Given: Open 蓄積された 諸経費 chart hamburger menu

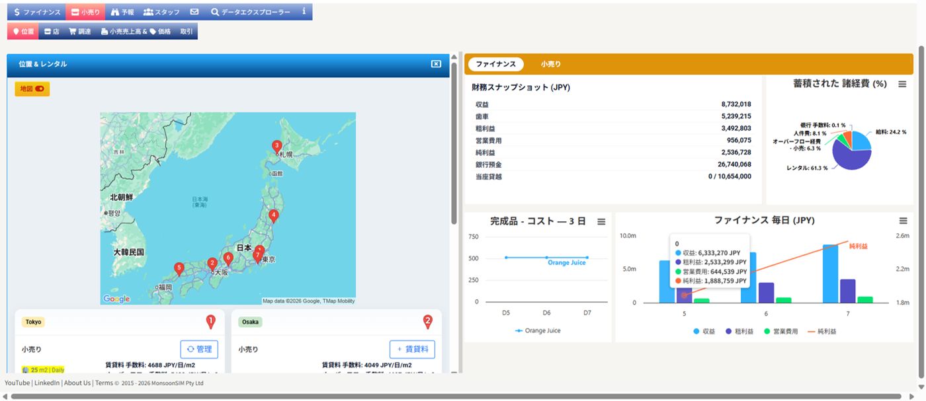Looking at the screenshot, I should click(902, 85).
